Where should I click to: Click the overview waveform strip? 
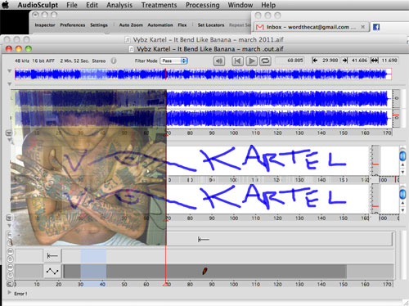(203, 74)
